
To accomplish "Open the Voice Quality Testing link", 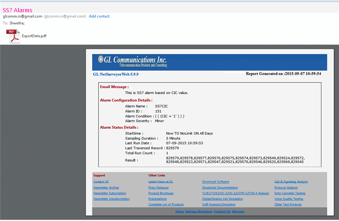I will (x=289, y=199).
